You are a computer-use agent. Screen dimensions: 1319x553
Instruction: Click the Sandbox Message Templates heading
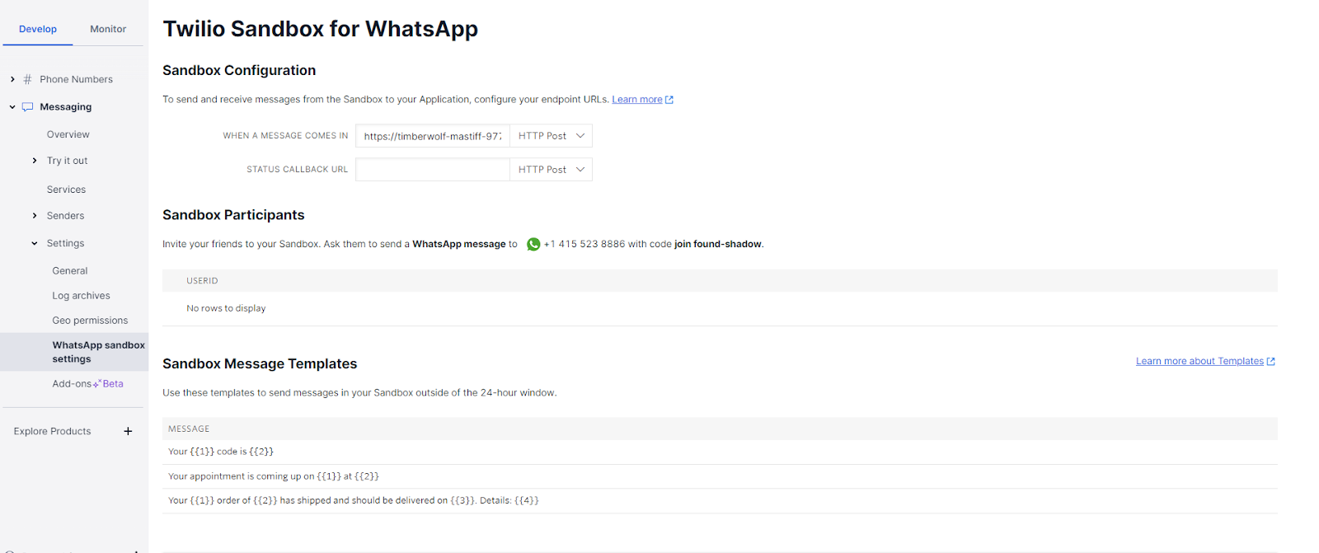pos(260,364)
